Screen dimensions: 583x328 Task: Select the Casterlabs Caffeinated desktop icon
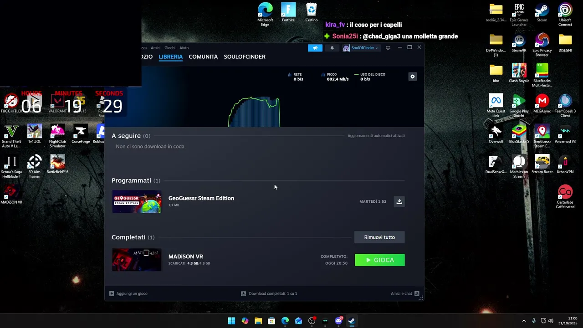565,197
